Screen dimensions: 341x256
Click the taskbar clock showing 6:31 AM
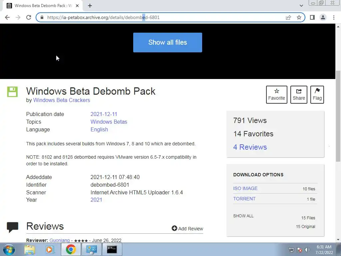(x=324, y=250)
